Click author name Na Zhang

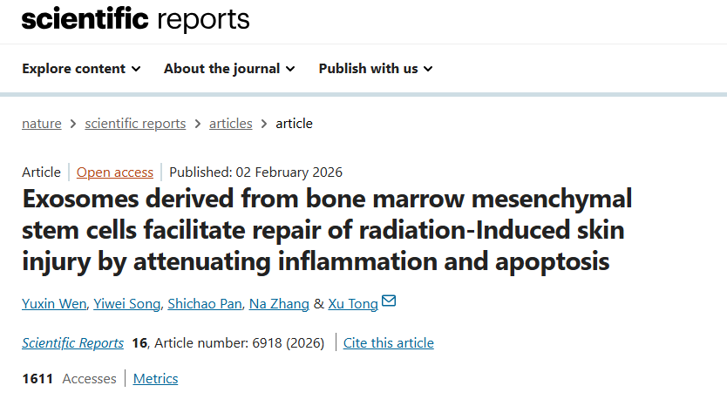279,303
